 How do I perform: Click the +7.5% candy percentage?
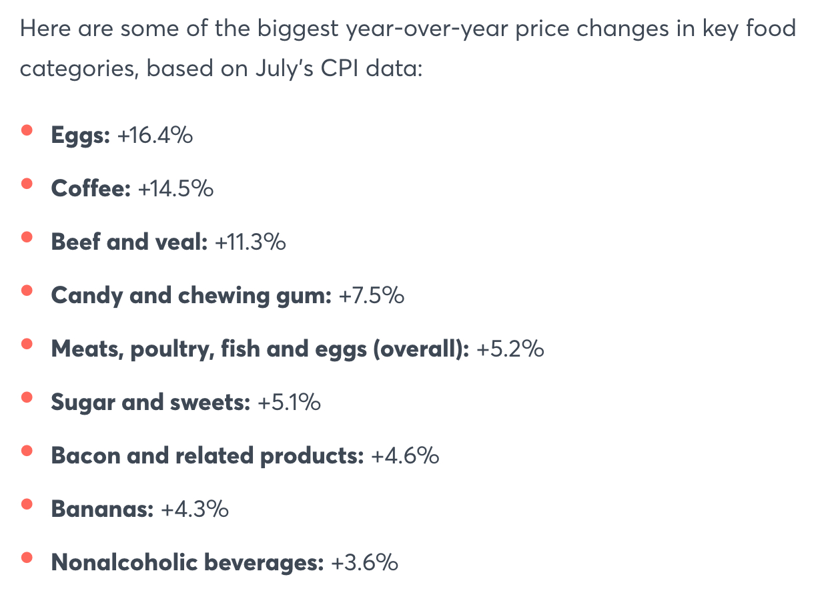coord(371,296)
